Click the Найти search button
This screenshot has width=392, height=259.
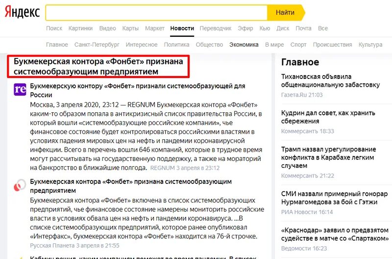click(285, 13)
